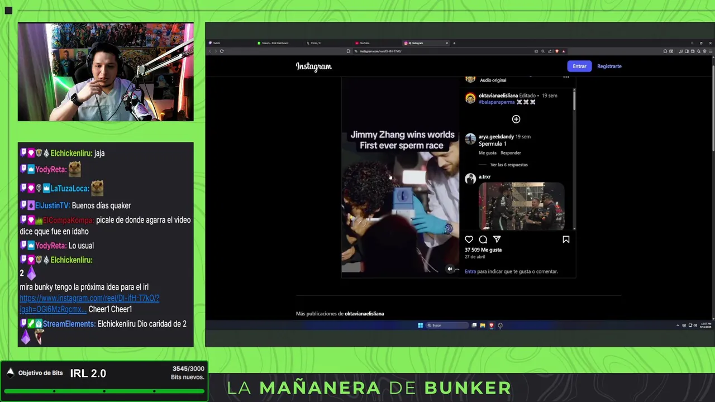Open the GIF image in a.trxr comment
This screenshot has height=402, width=715.
click(x=521, y=206)
